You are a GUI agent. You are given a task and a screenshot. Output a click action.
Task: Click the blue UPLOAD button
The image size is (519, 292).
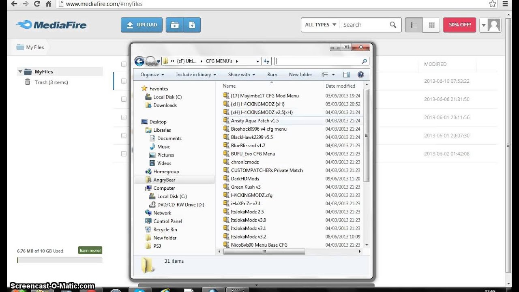coord(142,25)
